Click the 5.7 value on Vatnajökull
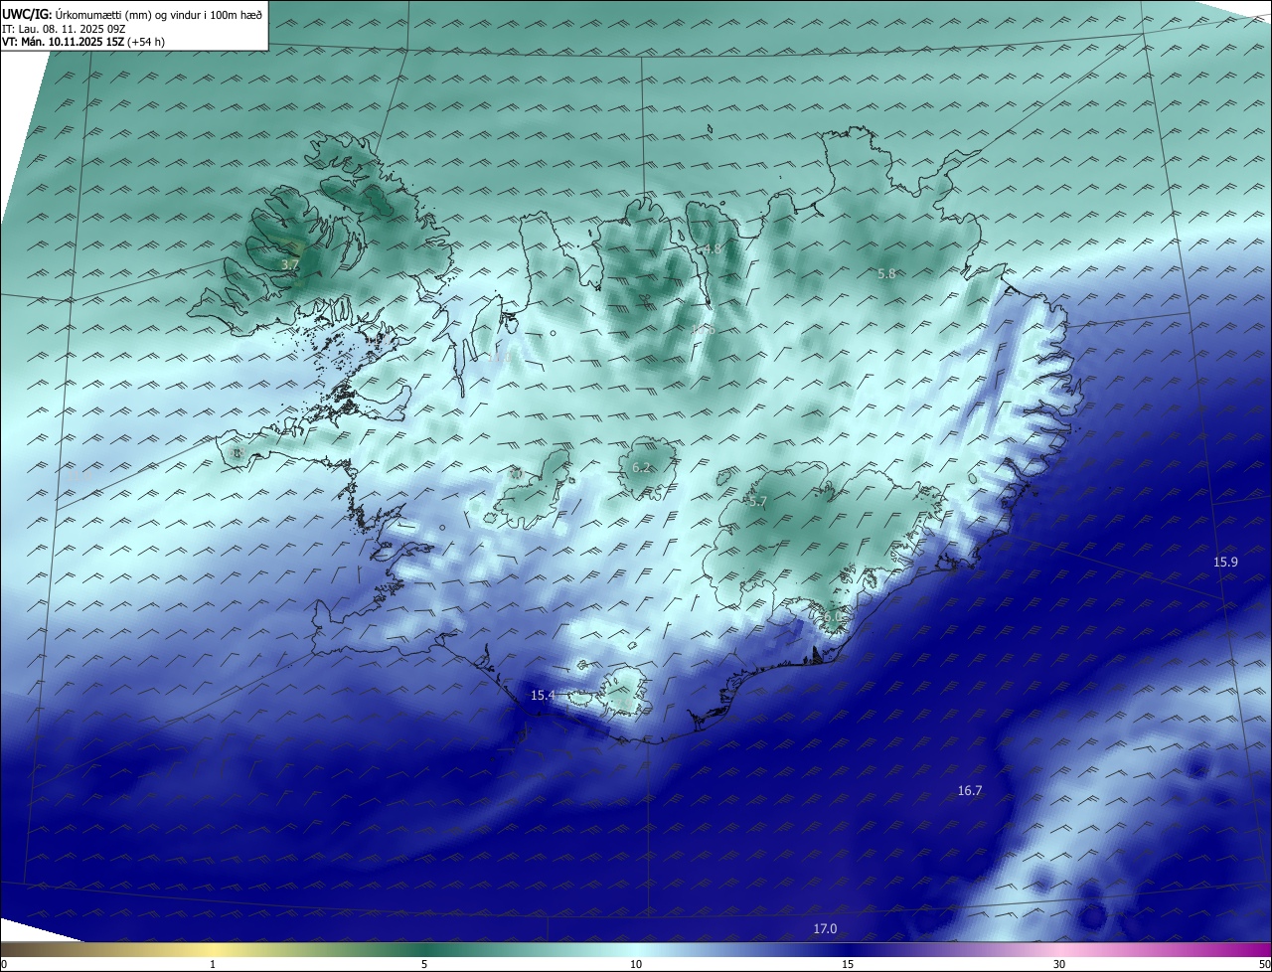 (757, 502)
